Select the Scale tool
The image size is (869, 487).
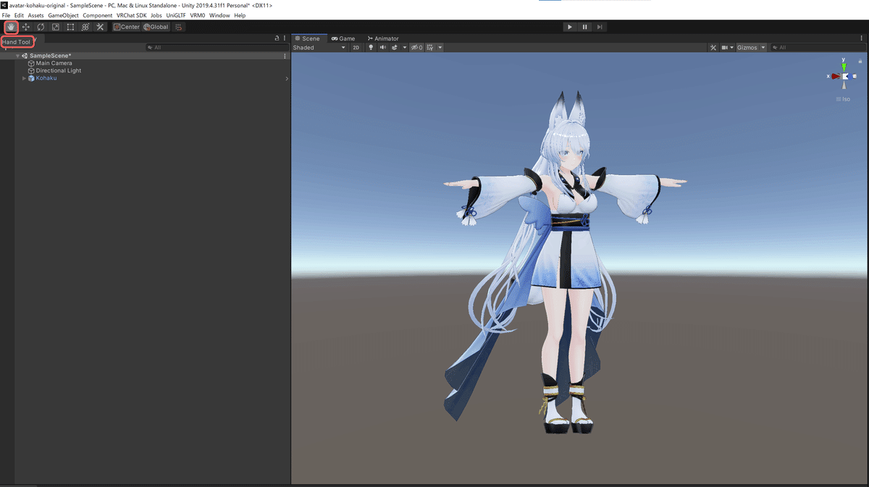[56, 27]
